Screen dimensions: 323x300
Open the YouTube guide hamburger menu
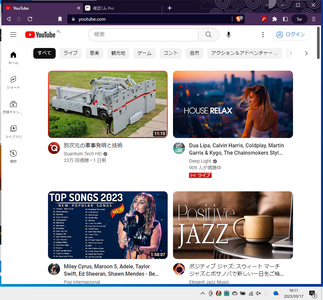coord(13,34)
